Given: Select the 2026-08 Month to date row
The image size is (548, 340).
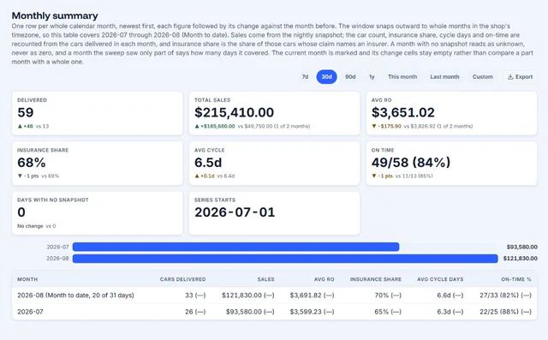Looking at the screenshot, I should coord(274,295).
